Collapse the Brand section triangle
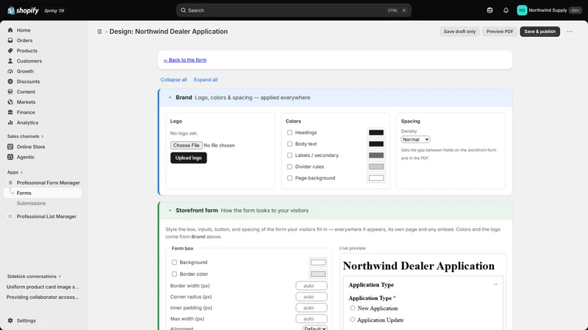 pos(170,98)
